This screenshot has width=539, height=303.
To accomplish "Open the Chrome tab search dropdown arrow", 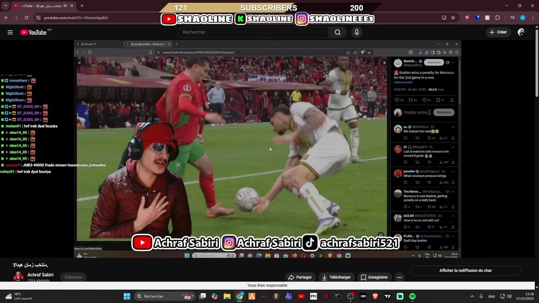I will click(5, 6).
